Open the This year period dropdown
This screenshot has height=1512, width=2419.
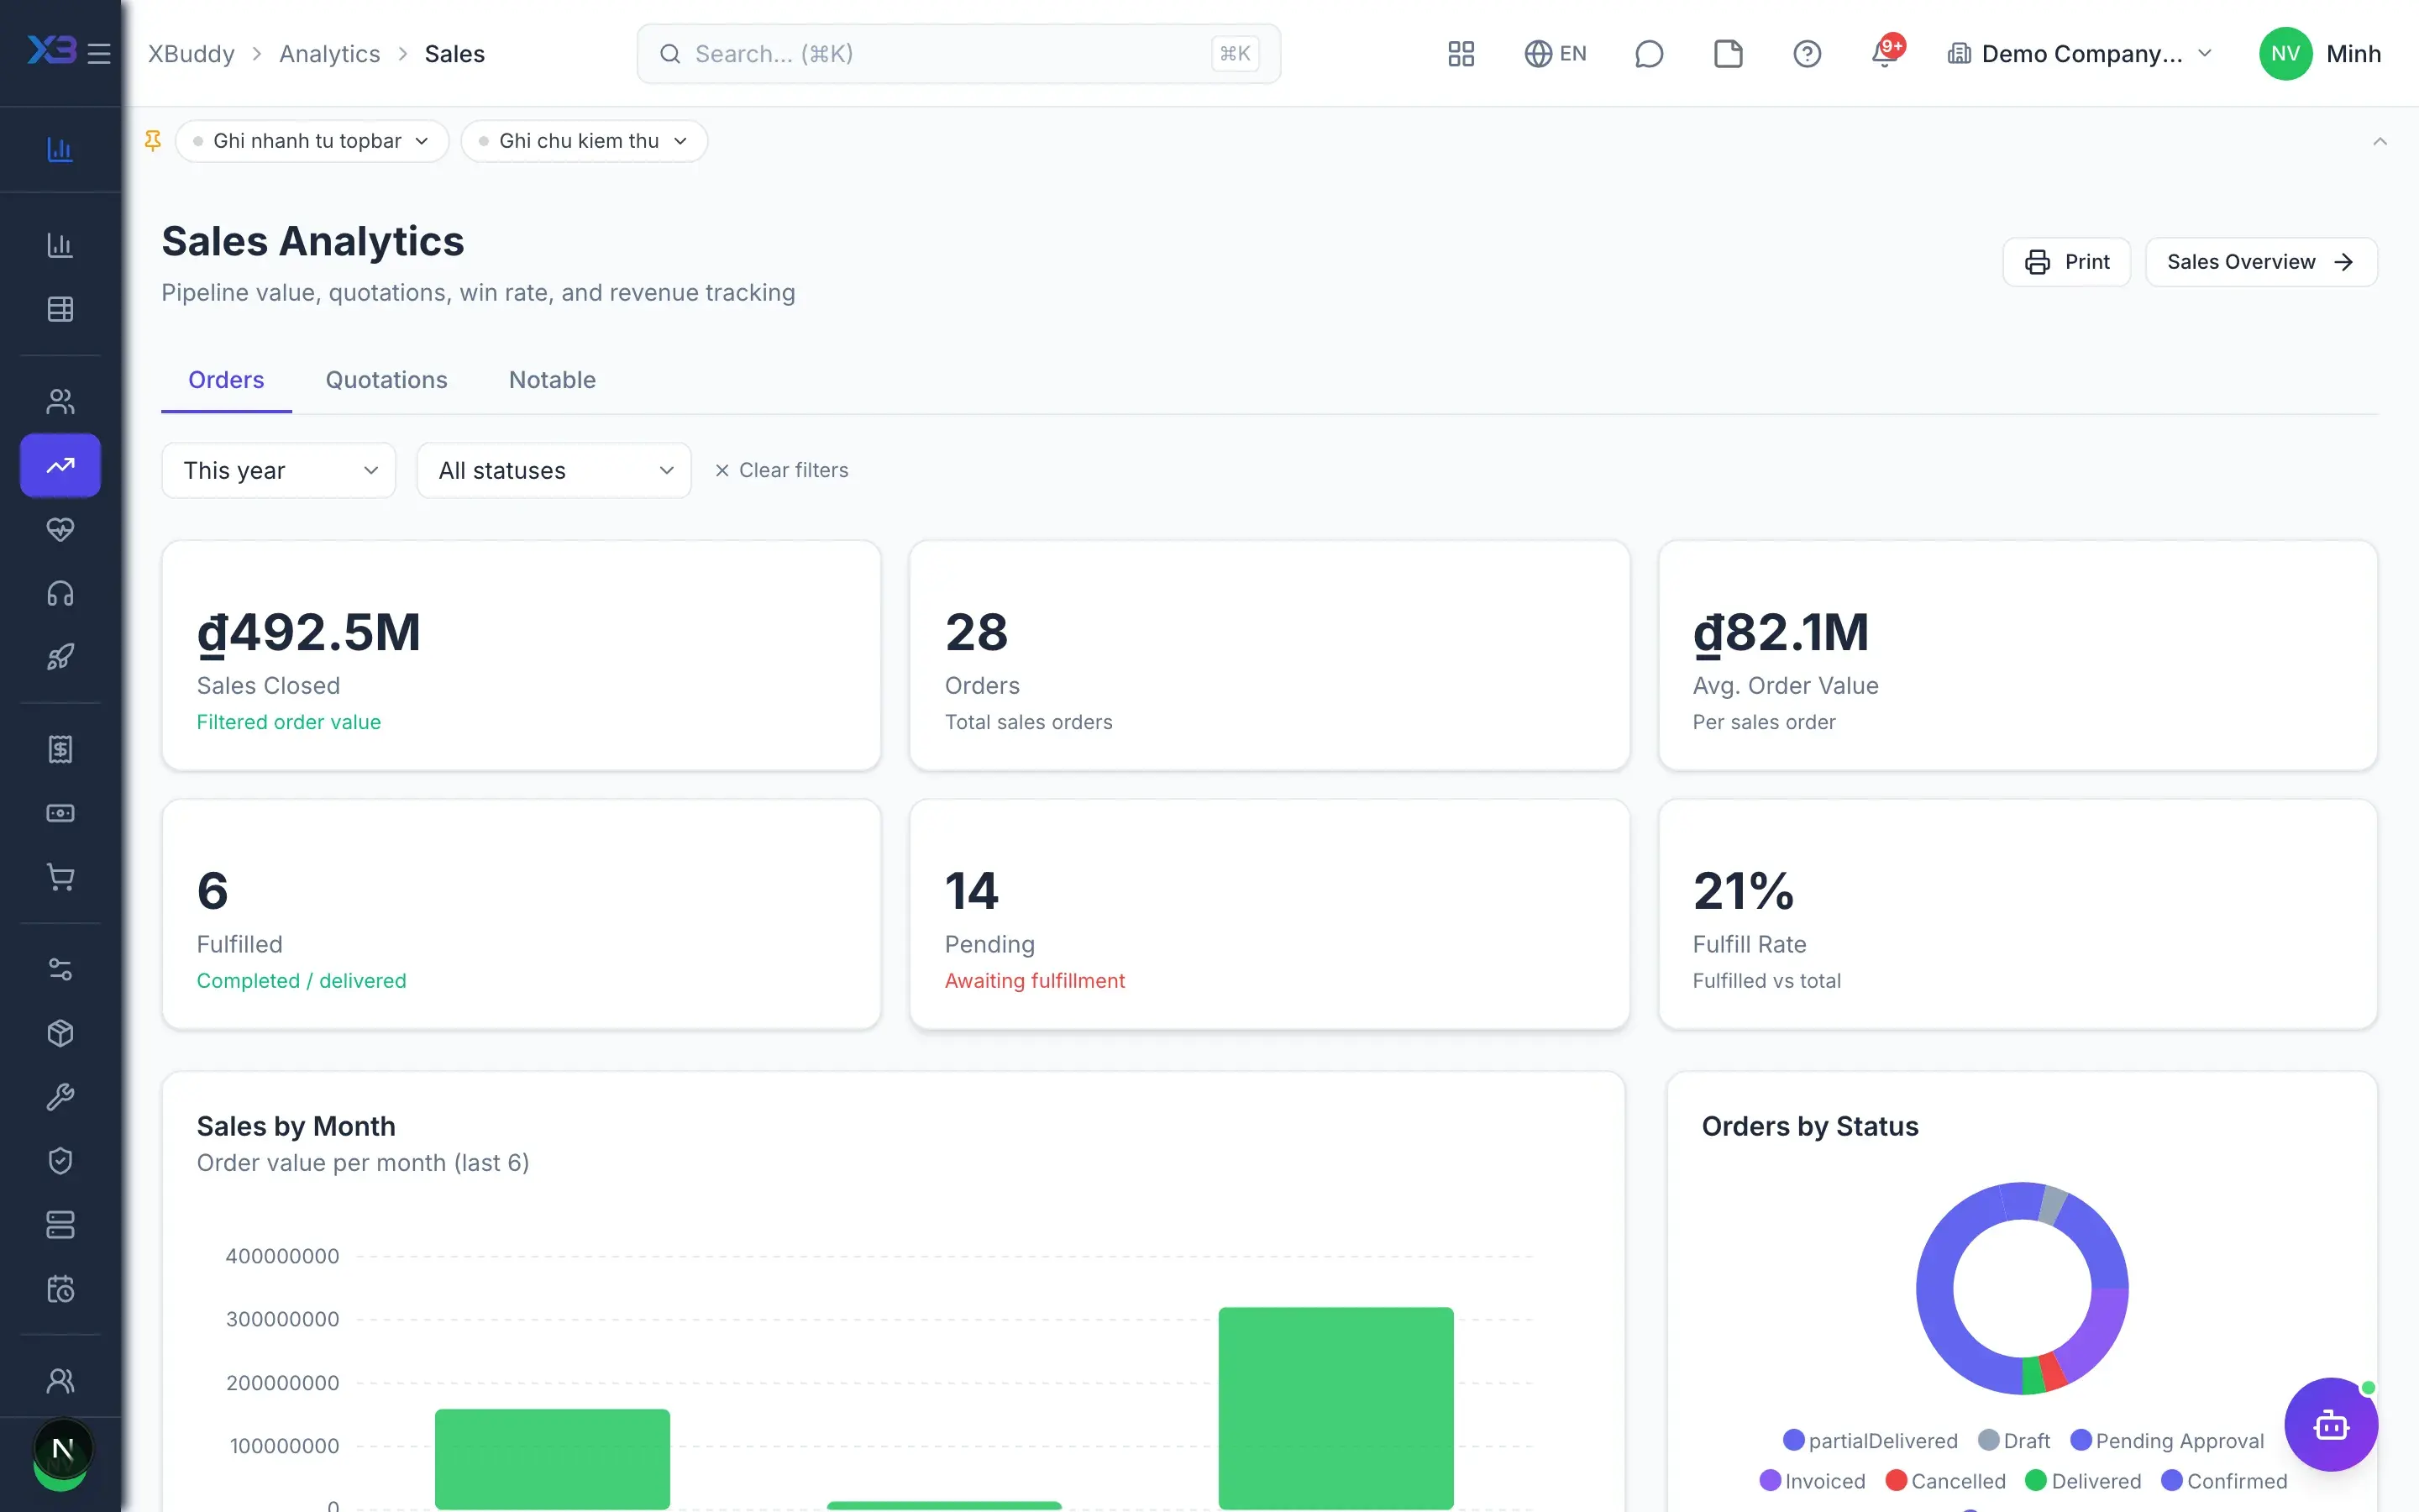(279, 470)
